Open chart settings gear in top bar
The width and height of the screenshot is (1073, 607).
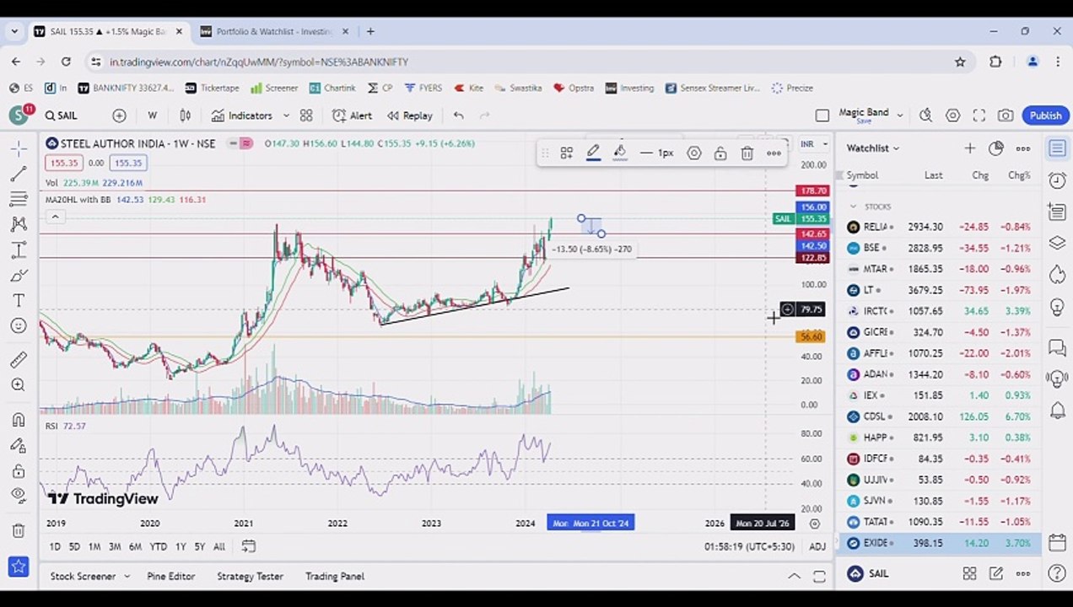[x=952, y=115]
